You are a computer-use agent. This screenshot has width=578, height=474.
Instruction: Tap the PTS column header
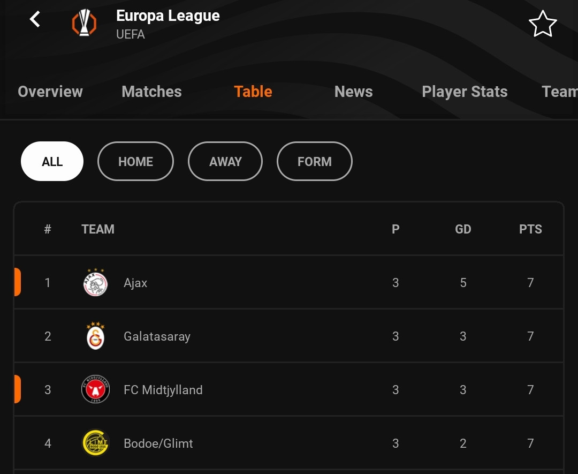tap(530, 229)
